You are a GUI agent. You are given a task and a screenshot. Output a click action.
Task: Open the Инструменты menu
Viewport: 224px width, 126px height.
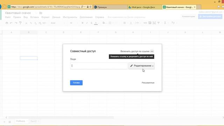(x=70, y=17)
